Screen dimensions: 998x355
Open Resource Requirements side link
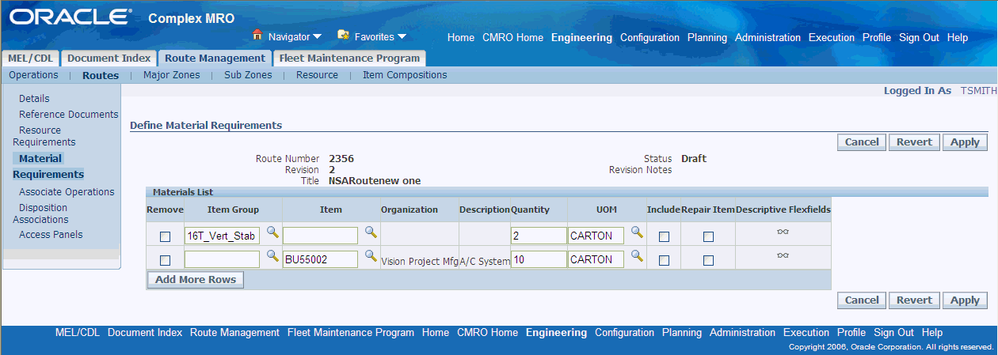[44, 136]
